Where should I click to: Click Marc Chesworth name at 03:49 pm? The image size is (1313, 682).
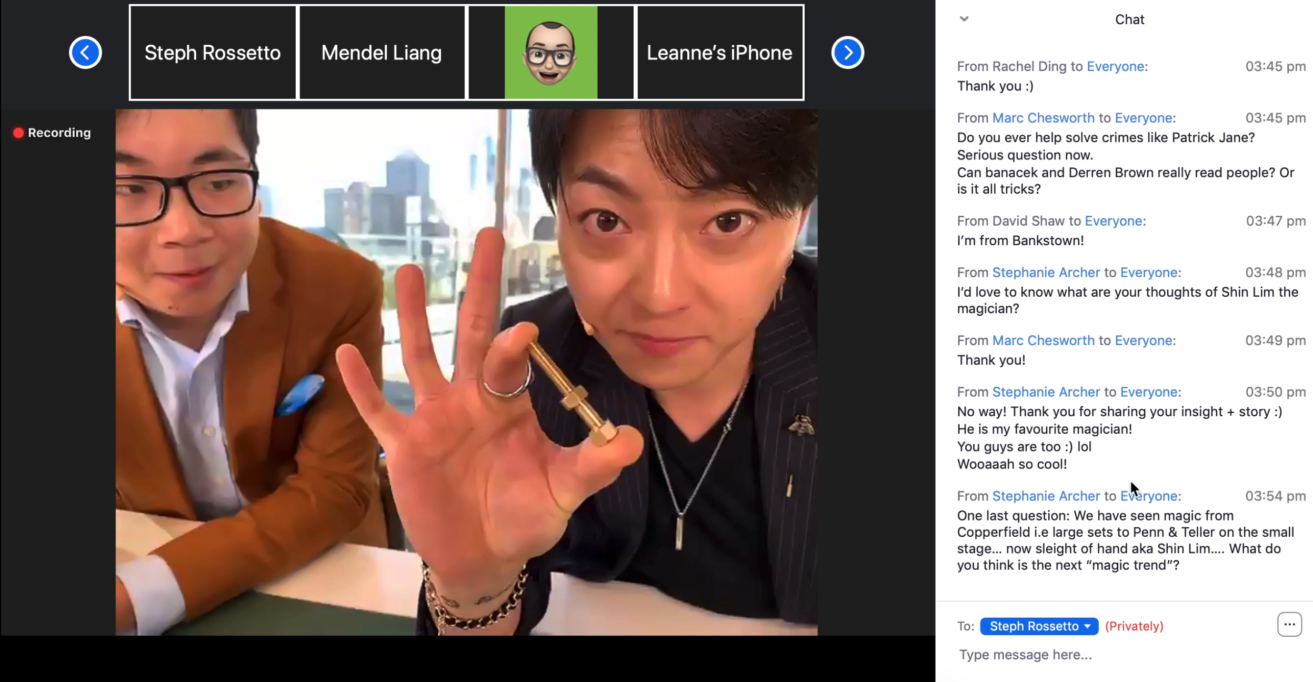(x=1043, y=340)
